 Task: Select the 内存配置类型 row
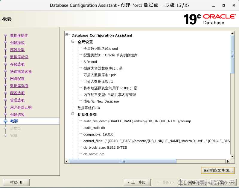click(x=110, y=95)
